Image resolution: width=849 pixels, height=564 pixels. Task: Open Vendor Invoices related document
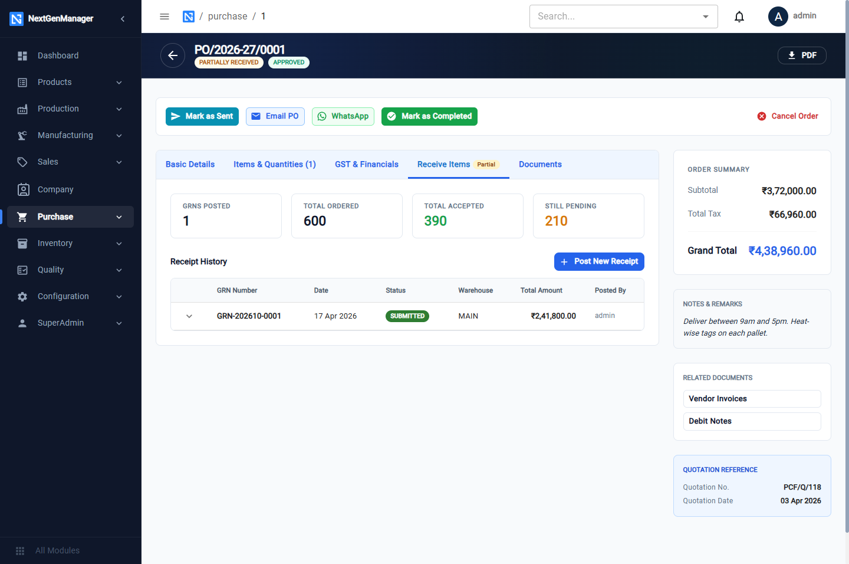click(752, 399)
